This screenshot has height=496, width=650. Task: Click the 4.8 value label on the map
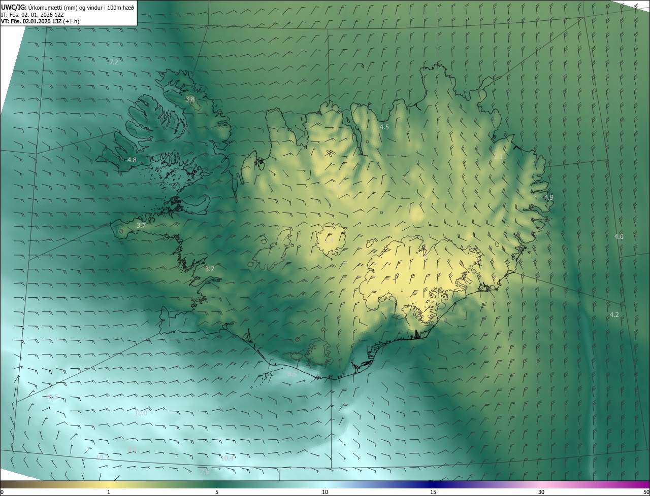(x=132, y=160)
